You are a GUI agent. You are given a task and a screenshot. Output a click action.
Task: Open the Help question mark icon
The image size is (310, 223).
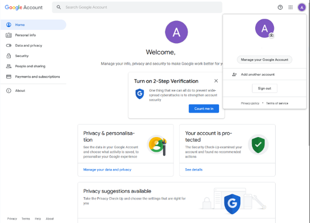(x=280, y=7)
